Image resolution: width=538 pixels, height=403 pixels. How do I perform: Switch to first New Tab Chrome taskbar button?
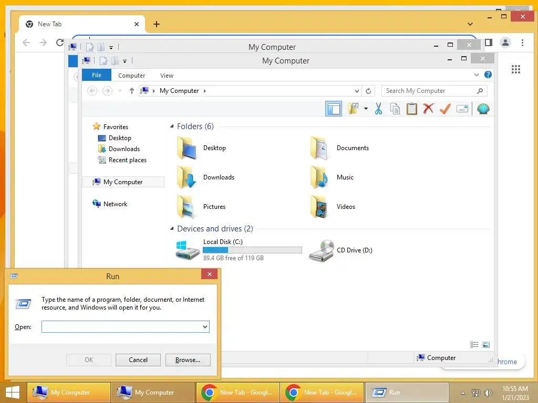click(237, 393)
